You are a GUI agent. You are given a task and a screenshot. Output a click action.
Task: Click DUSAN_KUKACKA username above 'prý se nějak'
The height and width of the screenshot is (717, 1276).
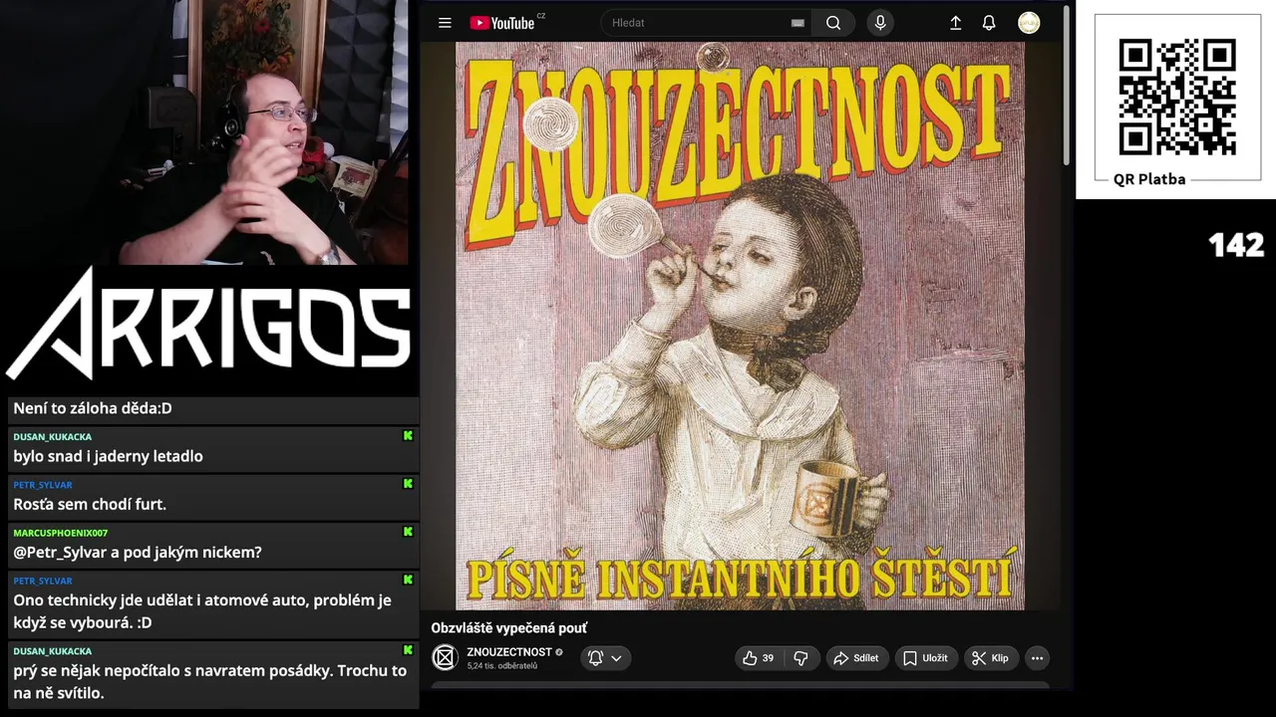(52, 651)
